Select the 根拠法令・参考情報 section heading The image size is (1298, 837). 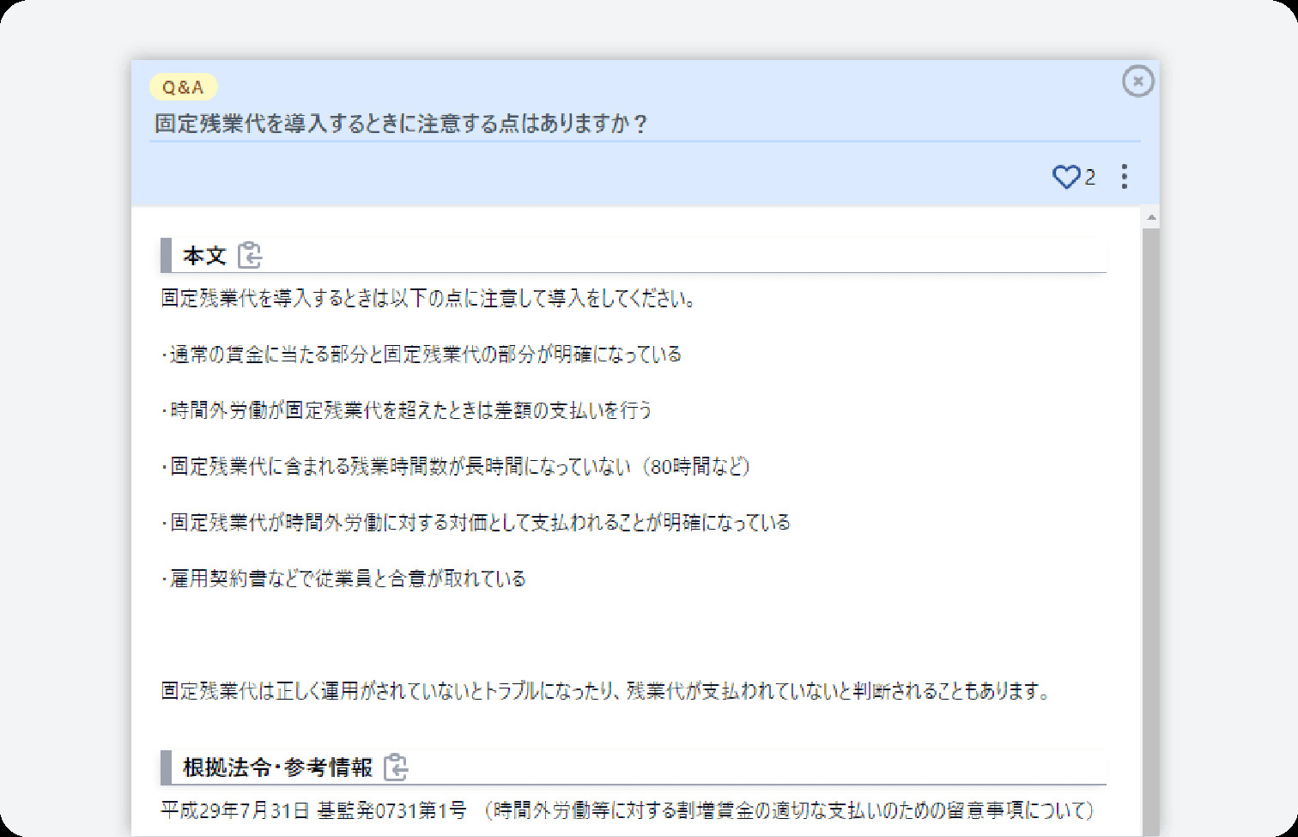click(x=277, y=767)
